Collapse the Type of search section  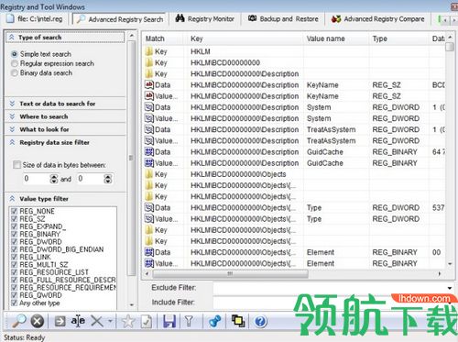tap(12, 38)
